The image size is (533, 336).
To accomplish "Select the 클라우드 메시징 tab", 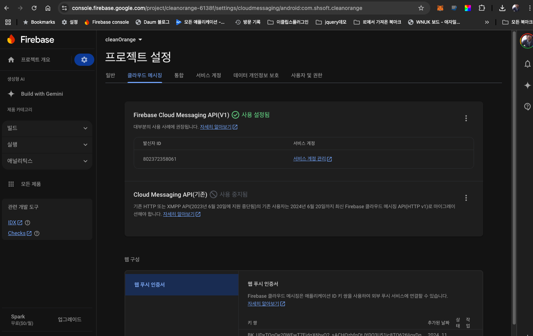I will (x=145, y=75).
